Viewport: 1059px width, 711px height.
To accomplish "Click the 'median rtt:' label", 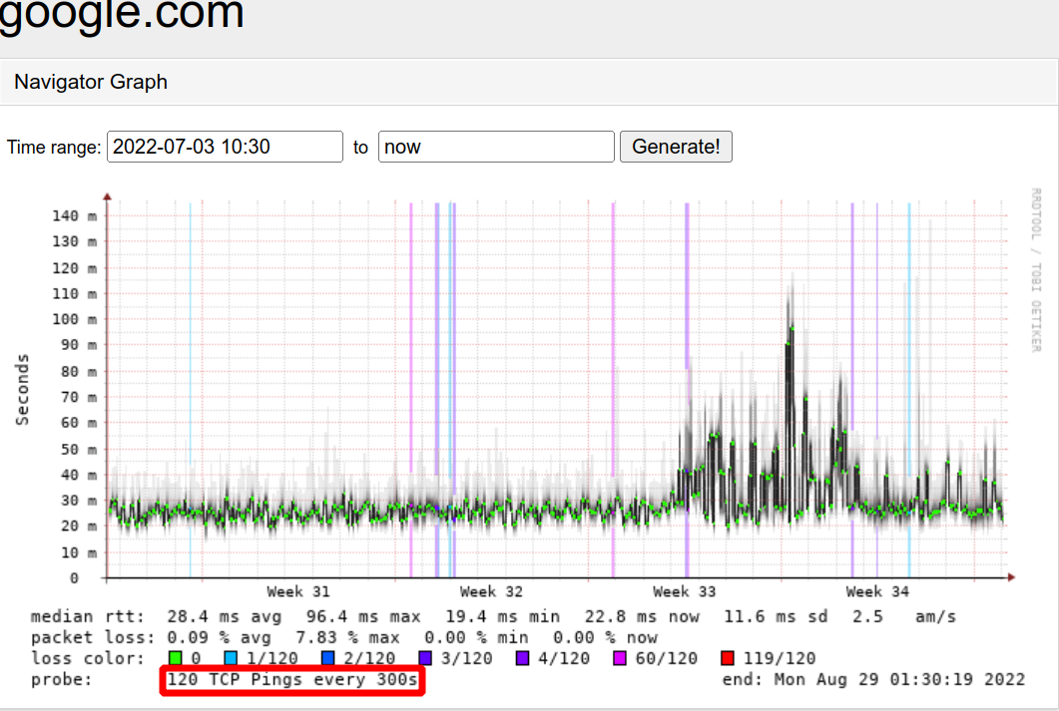I will 87,616.
